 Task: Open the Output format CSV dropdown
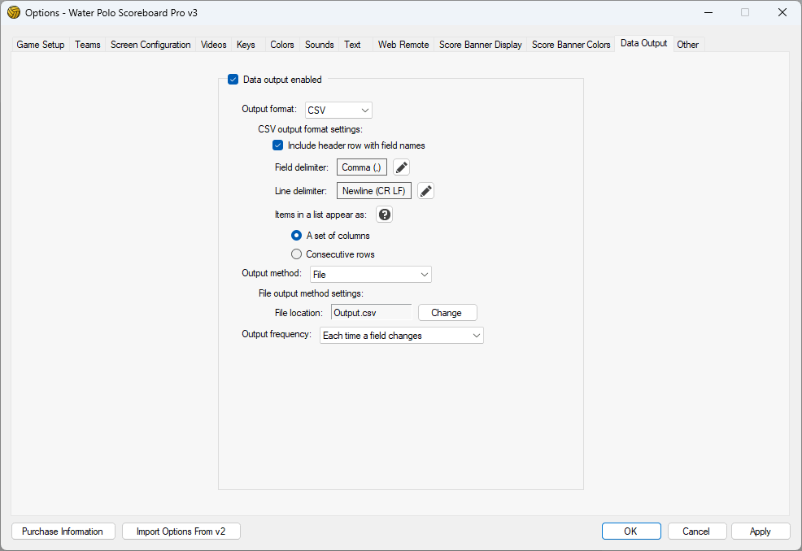click(x=338, y=111)
